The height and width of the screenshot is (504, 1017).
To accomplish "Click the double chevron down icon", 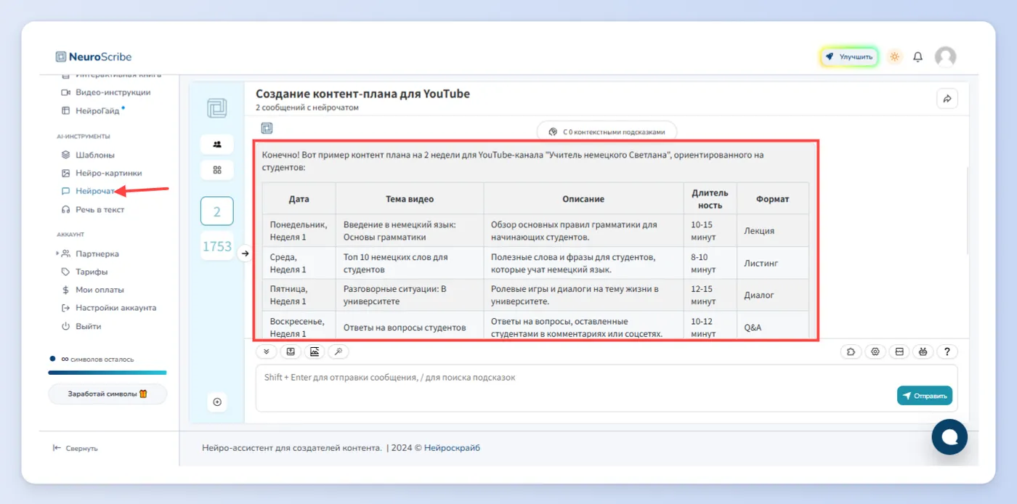I will coord(266,351).
